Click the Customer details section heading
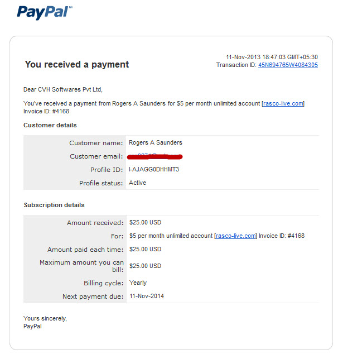The width and height of the screenshot is (343, 354). pyautogui.click(x=50, y=125)
